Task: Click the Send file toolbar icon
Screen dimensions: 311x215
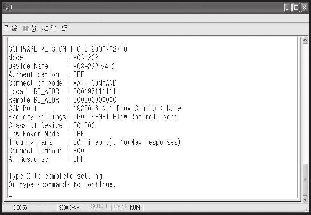Action: (45, 29)
